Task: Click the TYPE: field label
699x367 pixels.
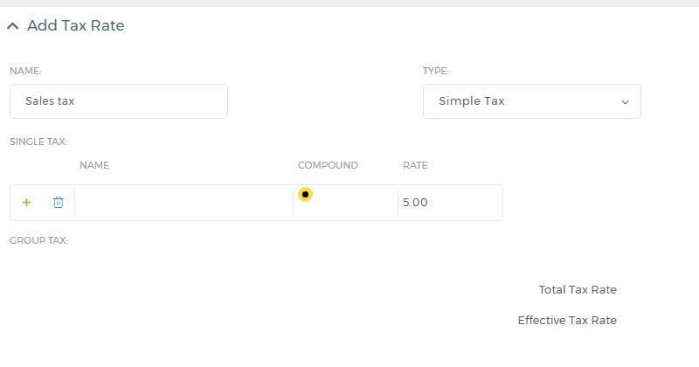Action: coord(435,71)
